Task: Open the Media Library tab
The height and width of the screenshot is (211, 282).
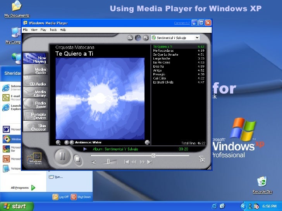Action: pyautogui.click(x=35, y=93)
